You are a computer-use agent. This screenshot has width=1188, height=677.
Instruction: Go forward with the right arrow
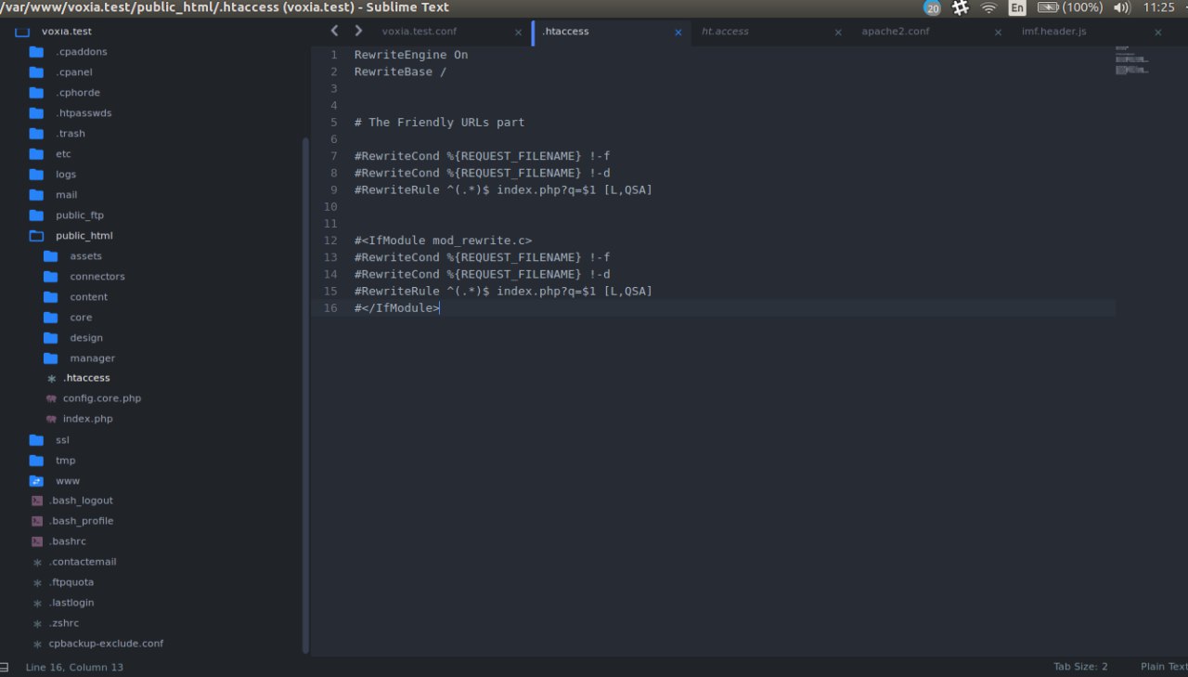(358, 31)
